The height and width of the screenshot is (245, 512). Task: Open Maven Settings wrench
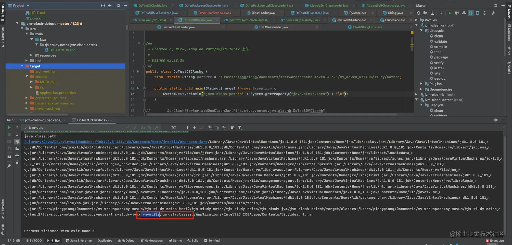click(x=493, y=13)
